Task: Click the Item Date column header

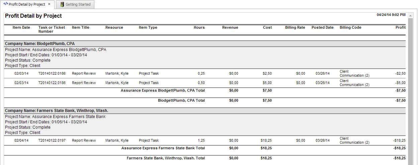Action: coord(21,28)
